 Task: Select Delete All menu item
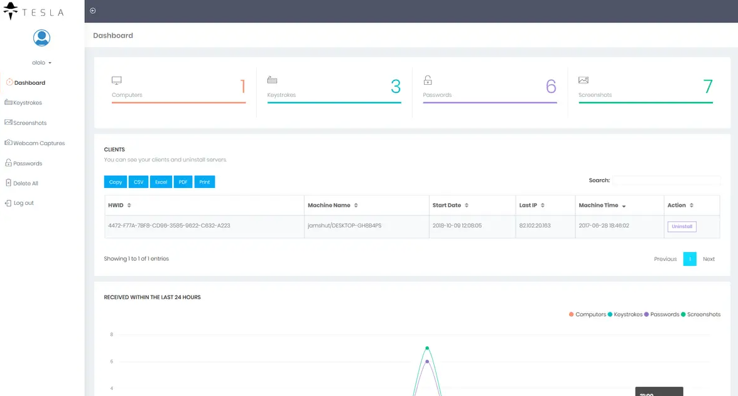[x=26, y=183]
